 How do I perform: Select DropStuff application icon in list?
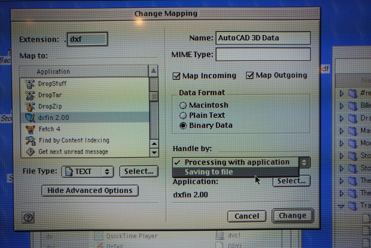coord(30,84)
